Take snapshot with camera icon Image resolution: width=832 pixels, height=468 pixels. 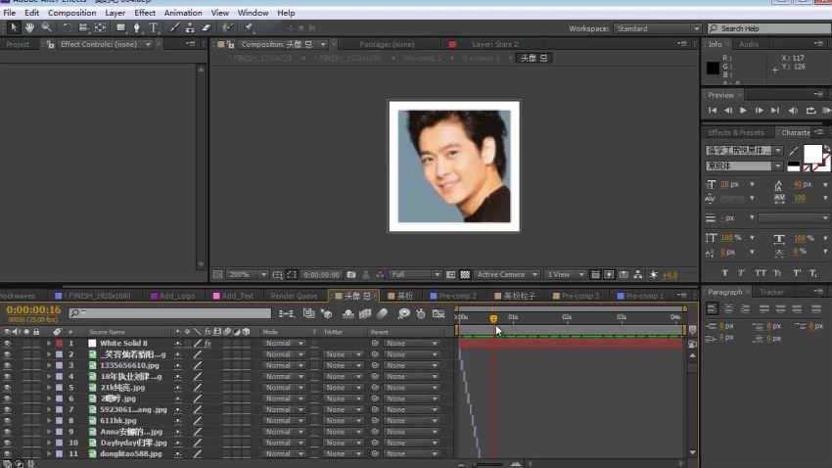tap(351, 275)
